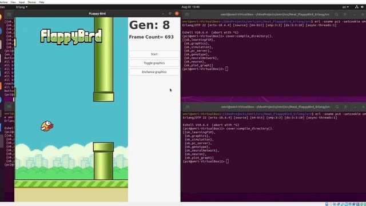Click the Toggle graphics button
The image size is (366, 206).
coord(154,63)
